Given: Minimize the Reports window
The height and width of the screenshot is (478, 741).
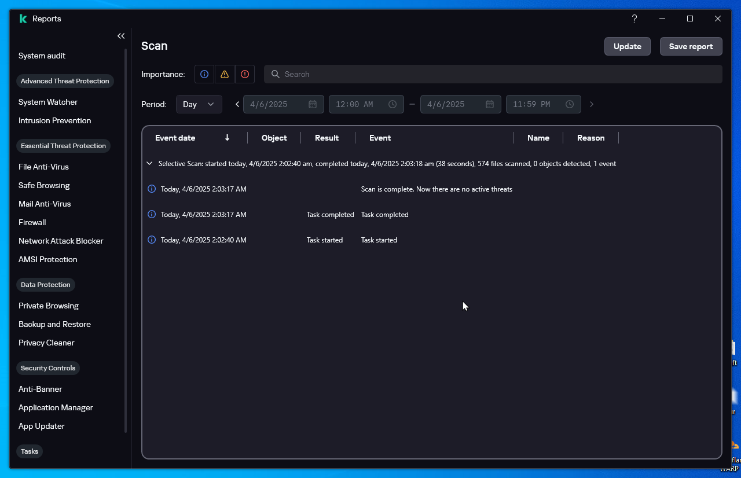Looking at the screenshot, I should coord(662,19).
